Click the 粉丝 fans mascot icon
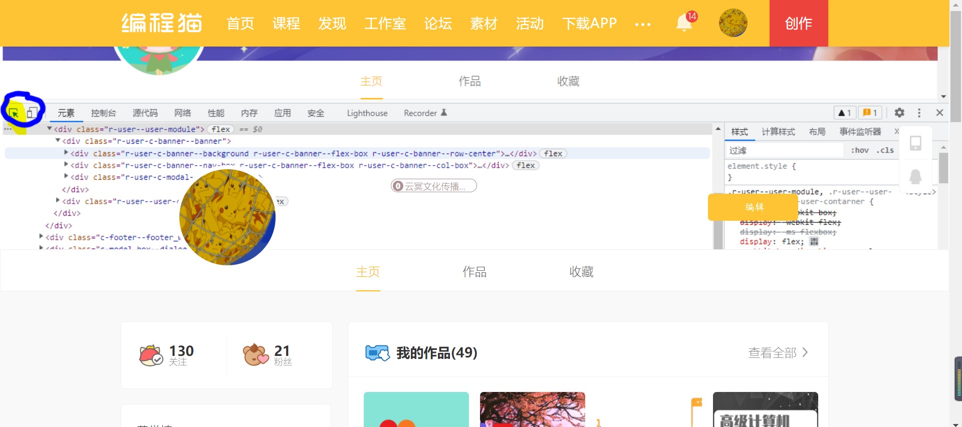 [x=256, y=355]
